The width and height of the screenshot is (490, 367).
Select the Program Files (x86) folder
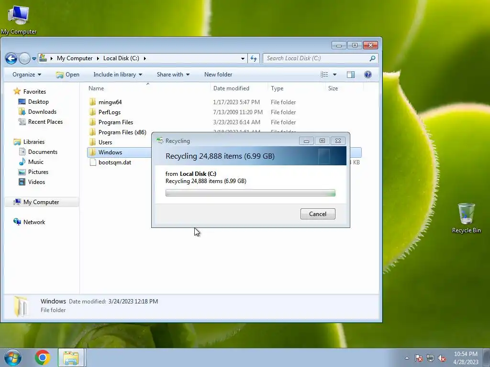[122, 132]
